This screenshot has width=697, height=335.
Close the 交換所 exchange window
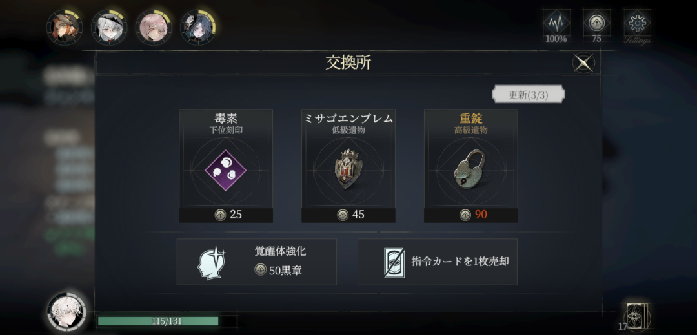[x=583, y=62]
